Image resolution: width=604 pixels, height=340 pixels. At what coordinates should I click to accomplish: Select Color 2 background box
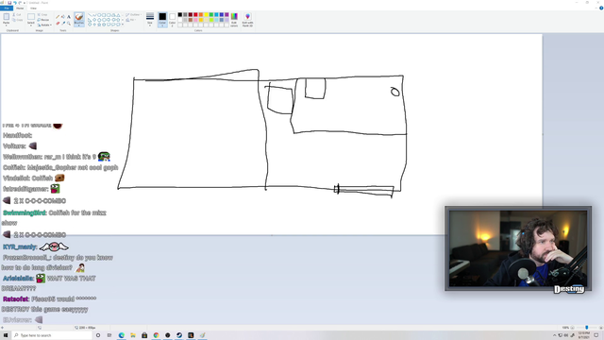point(172,20)
